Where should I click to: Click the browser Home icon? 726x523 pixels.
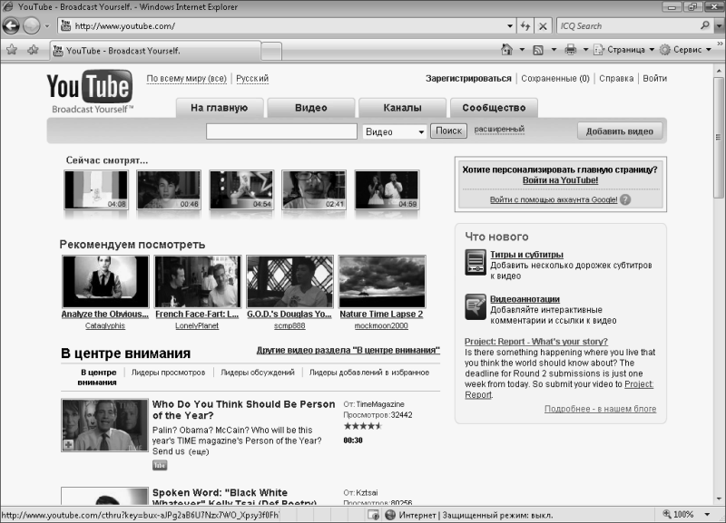pyautogui.click(x=507, y=50)
